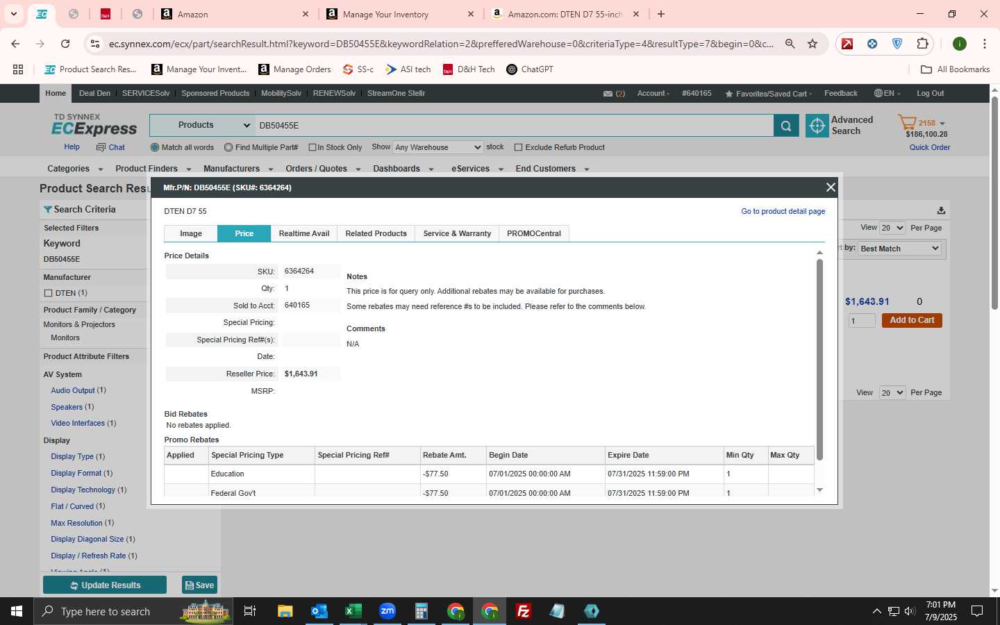Close the product price details dialog
This screenshot has height=625, width=1000.
pyautogui.click(x=831, y=187)
